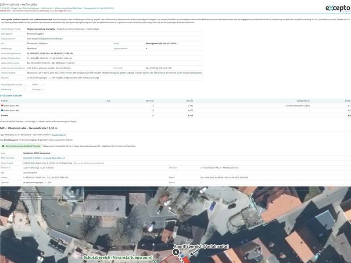Click the "Paletten/Boxen" column header
Image resolution: width=351 pixels, height=263 pixels.
click(x=304, y=101)
